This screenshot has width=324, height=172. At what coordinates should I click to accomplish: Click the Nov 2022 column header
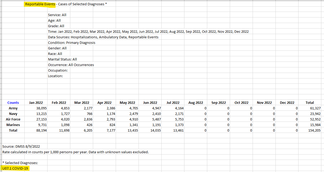pyautogui.click(x=264, y=103)
